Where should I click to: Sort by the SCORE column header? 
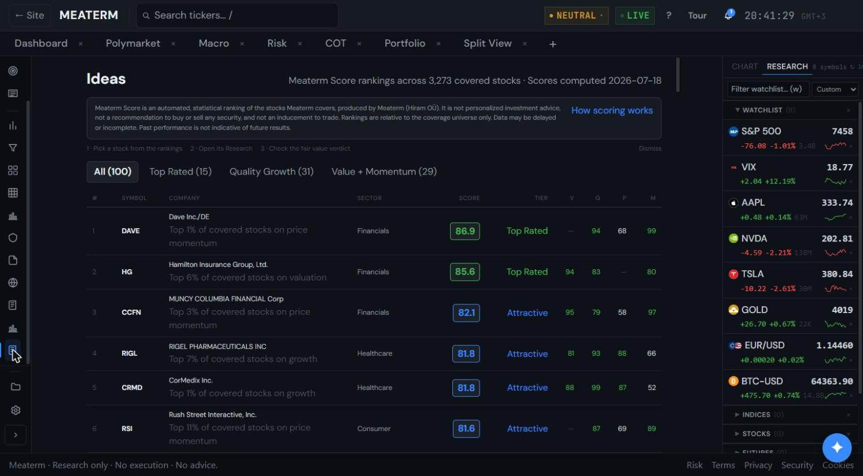[469, 198]
